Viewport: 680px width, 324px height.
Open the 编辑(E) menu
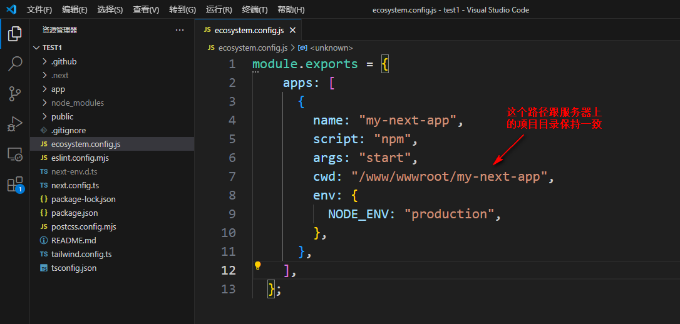tap(75, 9)
